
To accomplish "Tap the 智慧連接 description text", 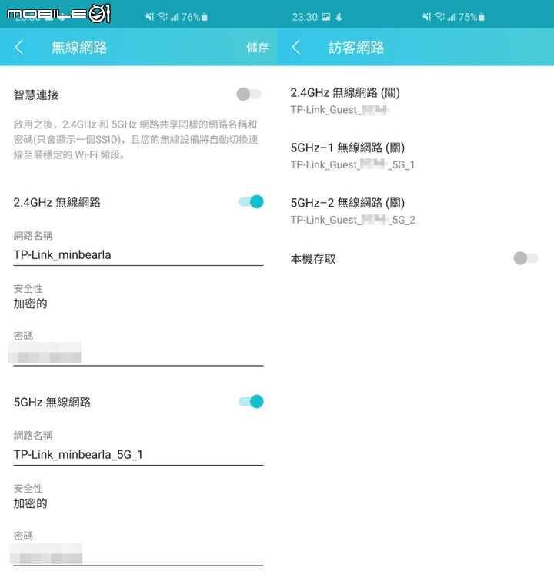I will (135, 139).
